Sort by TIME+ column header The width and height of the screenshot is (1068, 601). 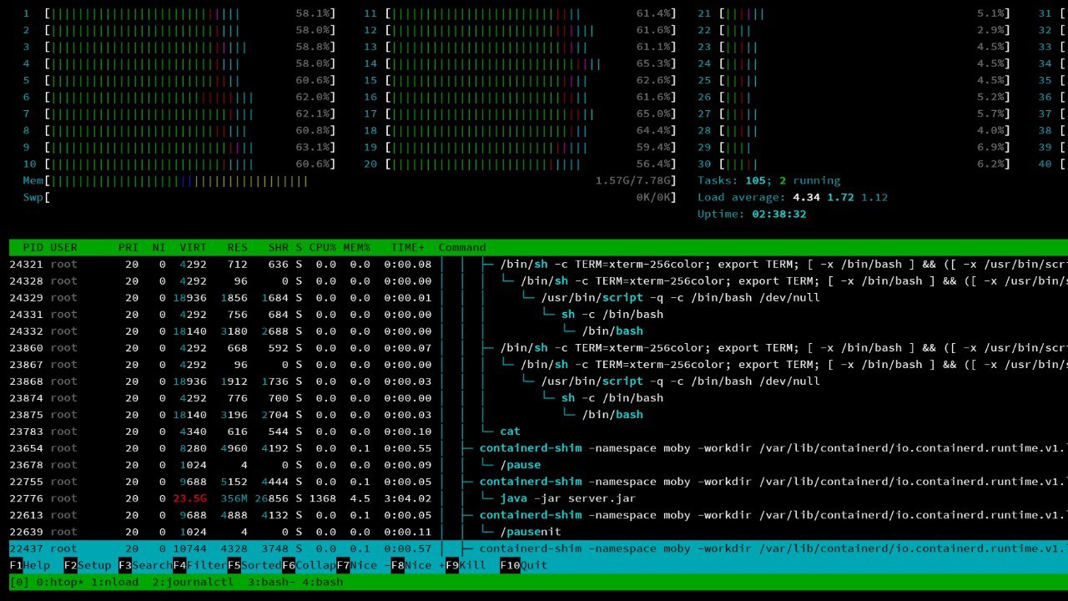tap(407, 248)
